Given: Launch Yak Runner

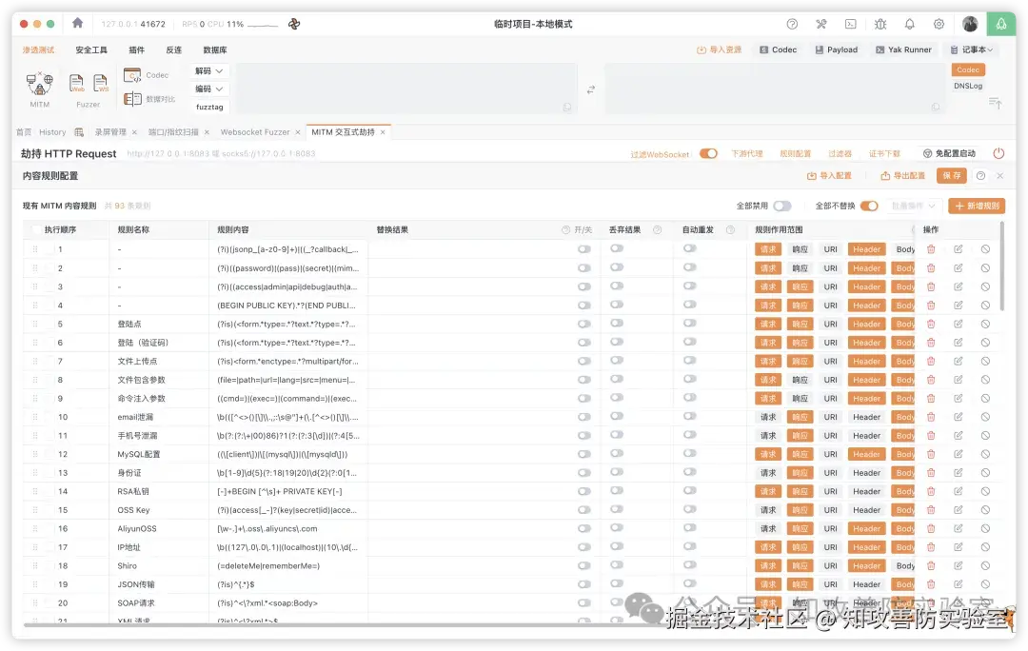Looking at the screenshot, I should pos(902,49).
